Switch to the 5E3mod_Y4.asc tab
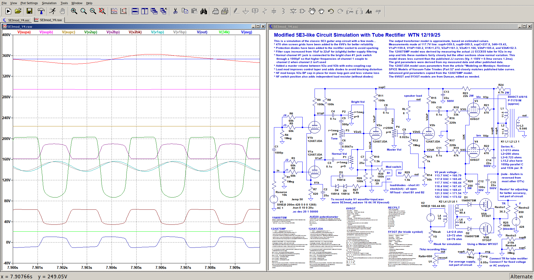 16,20
